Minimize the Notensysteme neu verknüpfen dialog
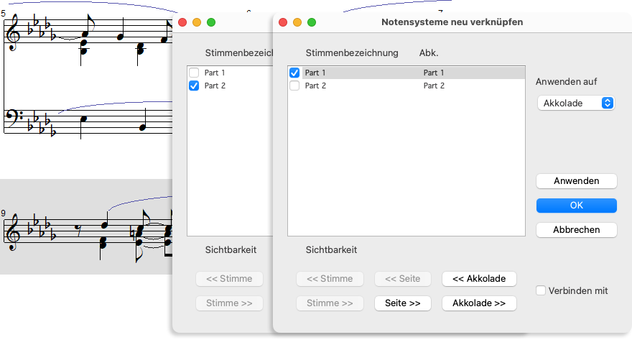The width and height of the screenshot is (632, 345). pyautogui.click(x=297, y=22)
